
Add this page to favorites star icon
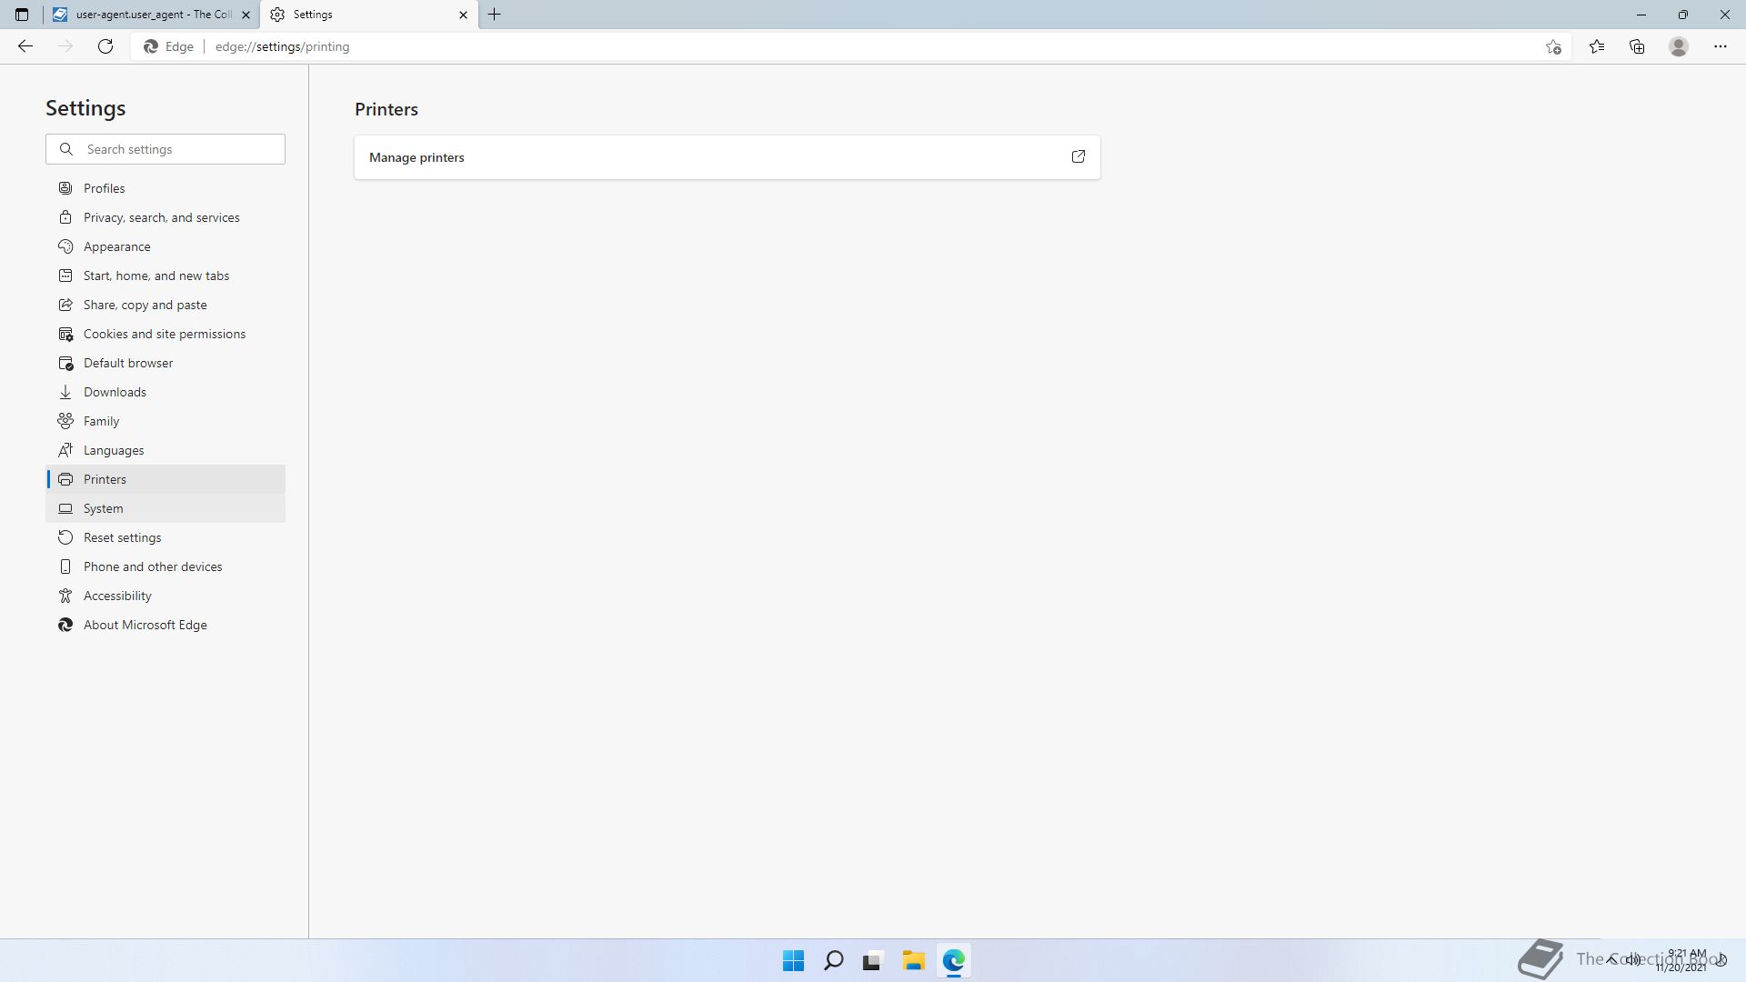[x=1553, y=46]
